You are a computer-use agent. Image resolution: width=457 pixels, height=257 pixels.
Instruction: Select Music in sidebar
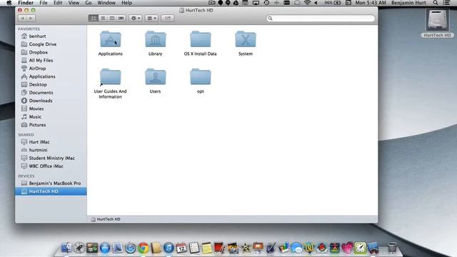35,117
